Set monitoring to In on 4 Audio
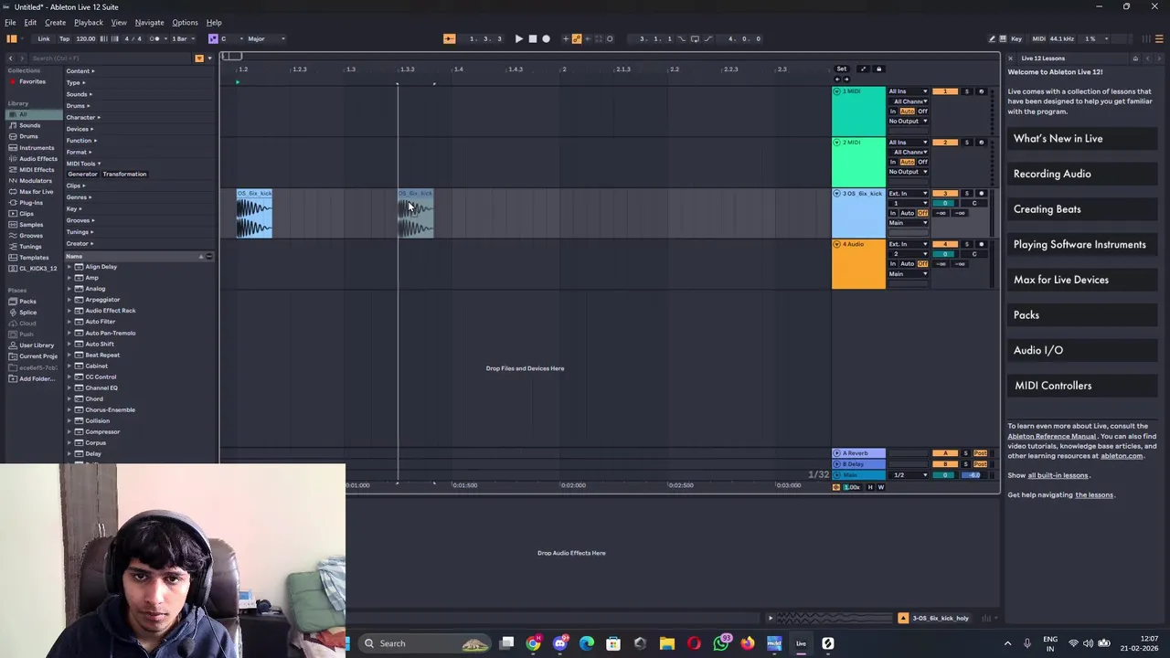Image resolution: width=1170 pixels, height=658 pixels. tap(893, 264)
